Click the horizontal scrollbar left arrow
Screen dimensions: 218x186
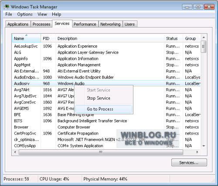(15, 152)
